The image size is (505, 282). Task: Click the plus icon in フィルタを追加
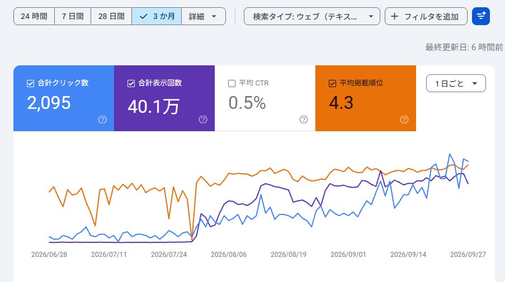tap(394, 16)
